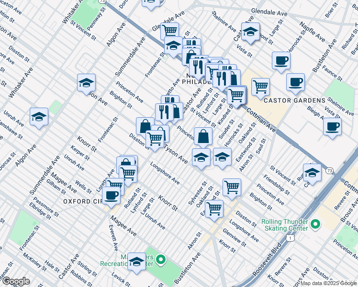Viewport: 358px width, 287px height.
Task: Click the Passmore St street label
Action: tap(46, 207)
